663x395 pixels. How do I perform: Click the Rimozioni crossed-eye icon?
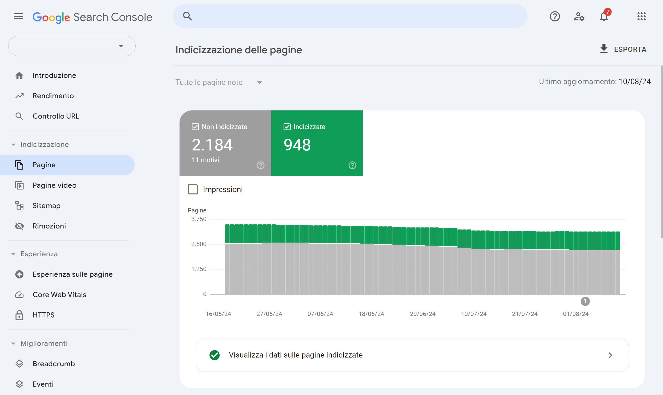pos(19,226)
